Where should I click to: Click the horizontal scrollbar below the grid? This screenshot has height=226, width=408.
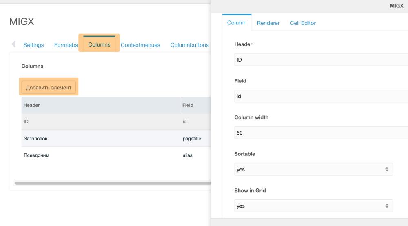point(113,183)
